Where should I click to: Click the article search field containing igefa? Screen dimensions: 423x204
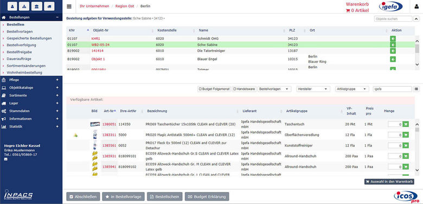click(392, 89)
